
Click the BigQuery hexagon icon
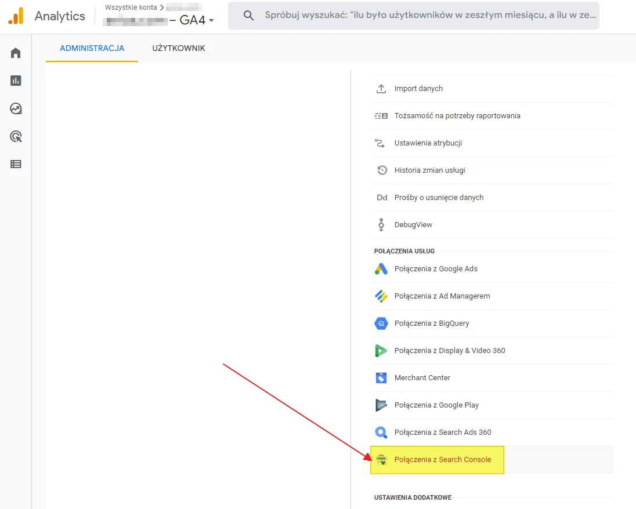[x=381, y=323]
